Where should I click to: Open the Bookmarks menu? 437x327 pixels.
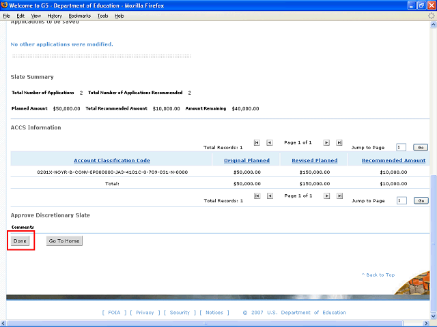pos(79,15)
